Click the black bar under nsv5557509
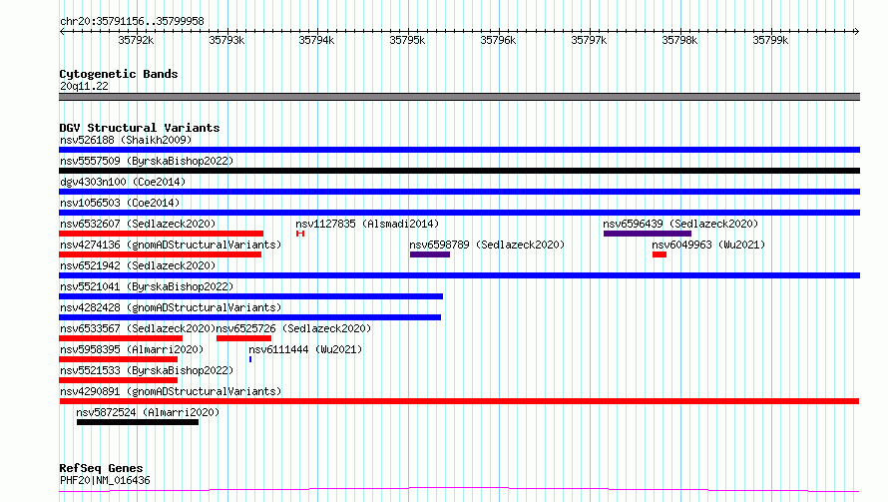Image resolution: width=888 pixels, height=502 pixels. pos(459,171)
